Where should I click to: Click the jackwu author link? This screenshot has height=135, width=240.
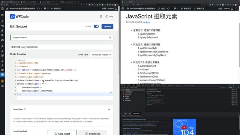pos(147,22)
